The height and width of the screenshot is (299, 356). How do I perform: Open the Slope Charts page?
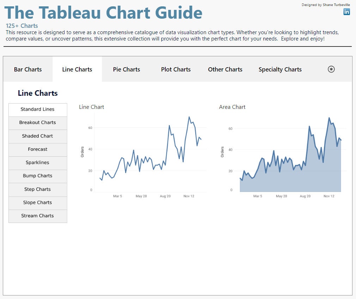coord(38,203)
